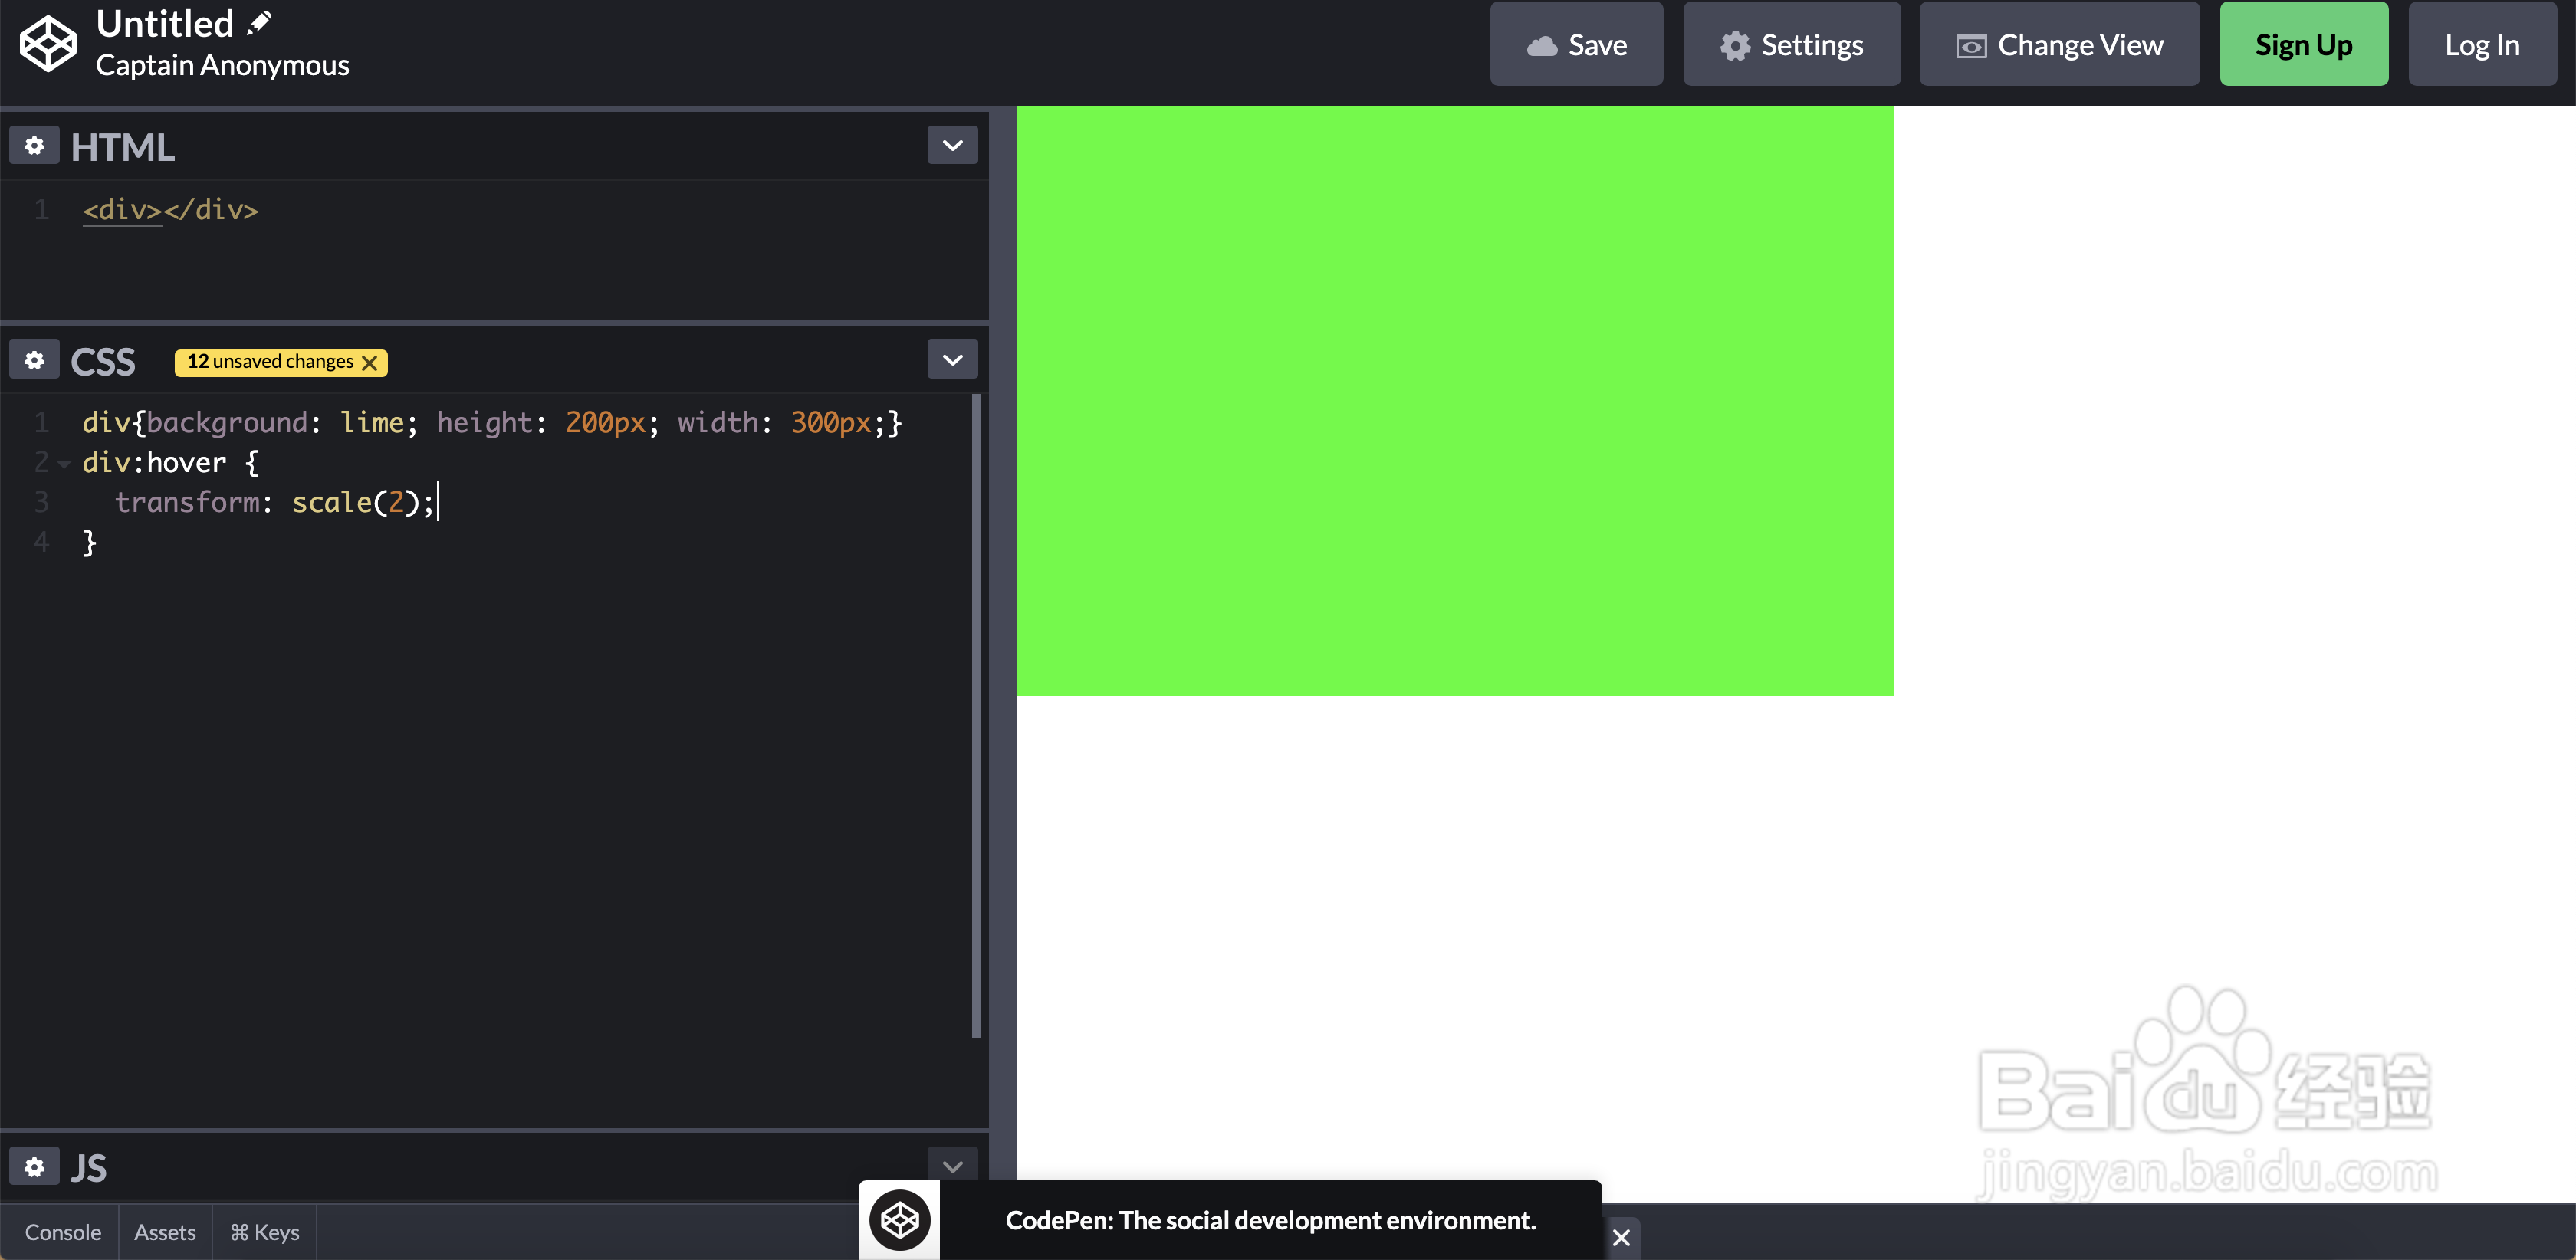Open the Assets tab
This screenshot has height=1260, width=2576.
click(165, 1232)
